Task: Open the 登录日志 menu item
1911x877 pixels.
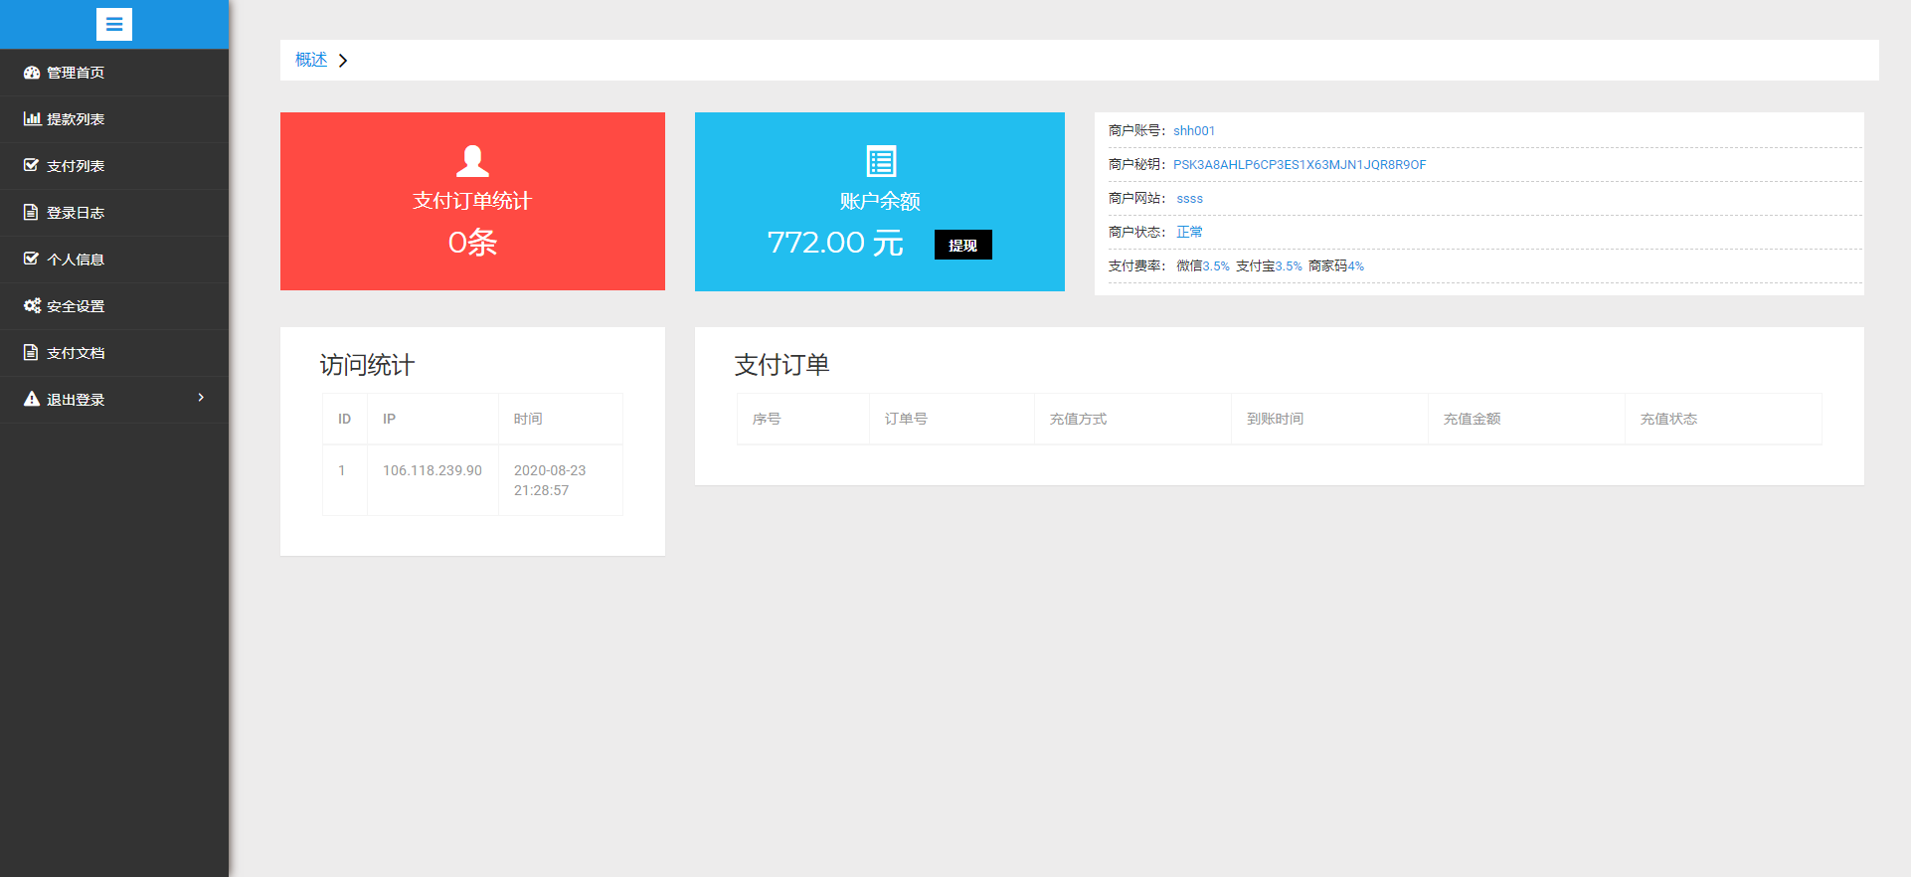Action: (114, 213)
